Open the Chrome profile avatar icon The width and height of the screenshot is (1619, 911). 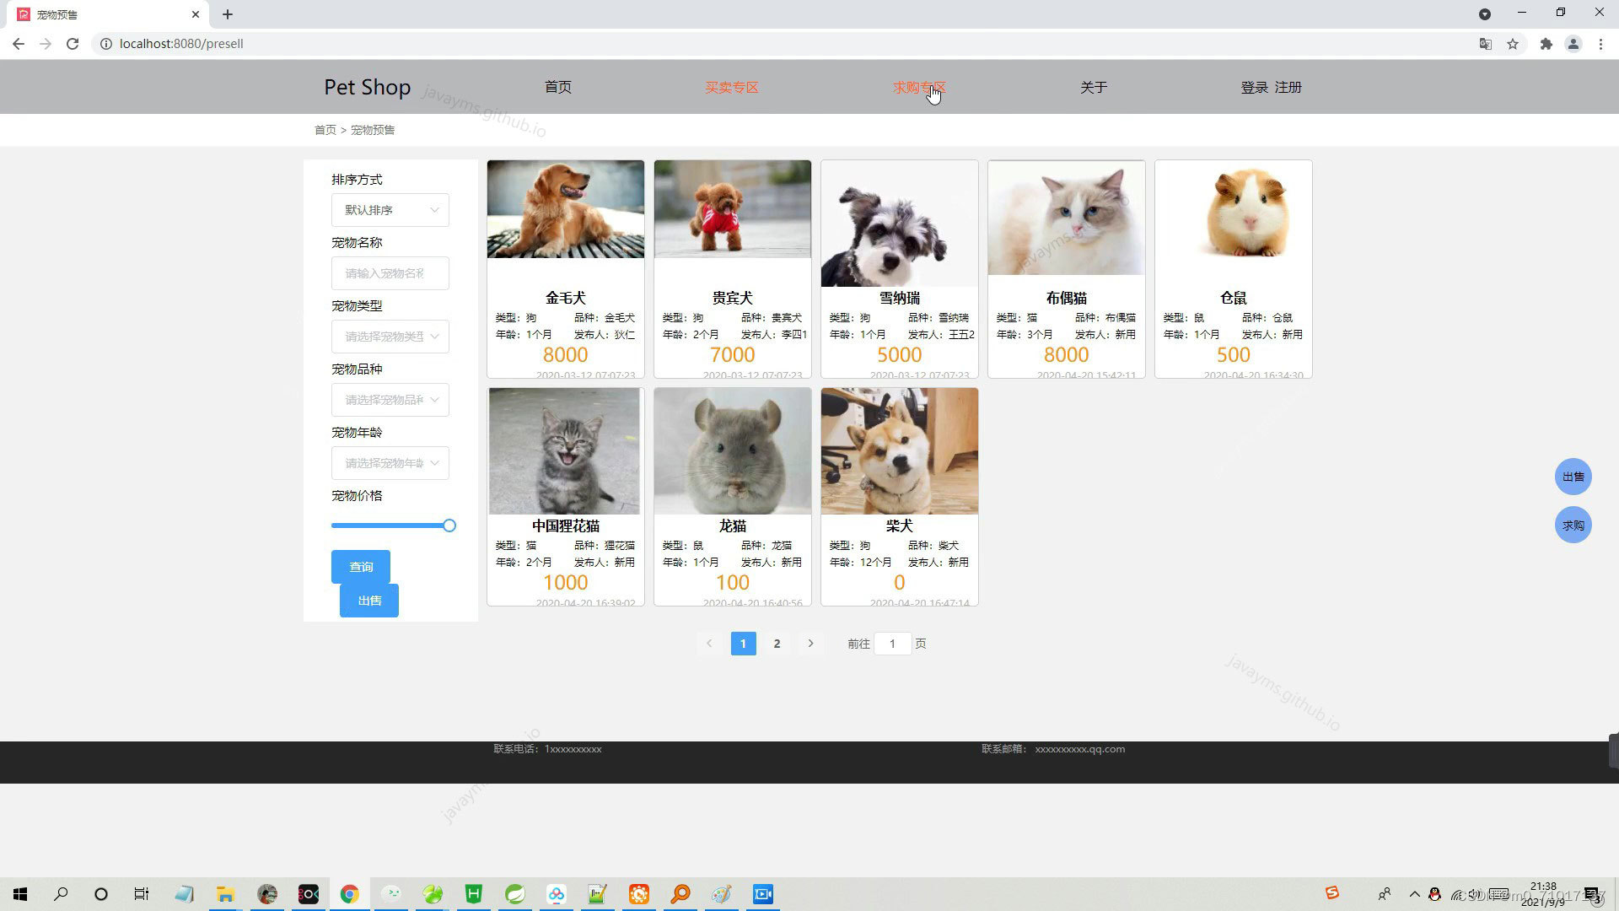1573,44
